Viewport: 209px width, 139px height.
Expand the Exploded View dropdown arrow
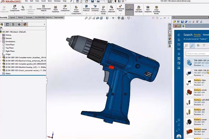tap(120, 14)
